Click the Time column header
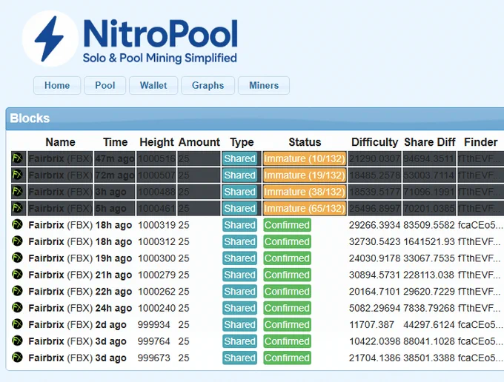The image size is (504, 382). click(116, 142)
